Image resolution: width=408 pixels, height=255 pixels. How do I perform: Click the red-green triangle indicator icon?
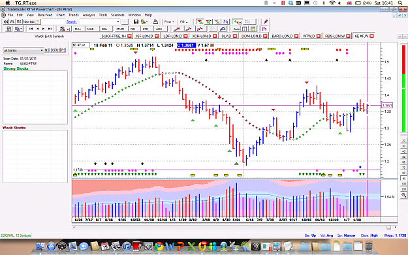(200, 22)
